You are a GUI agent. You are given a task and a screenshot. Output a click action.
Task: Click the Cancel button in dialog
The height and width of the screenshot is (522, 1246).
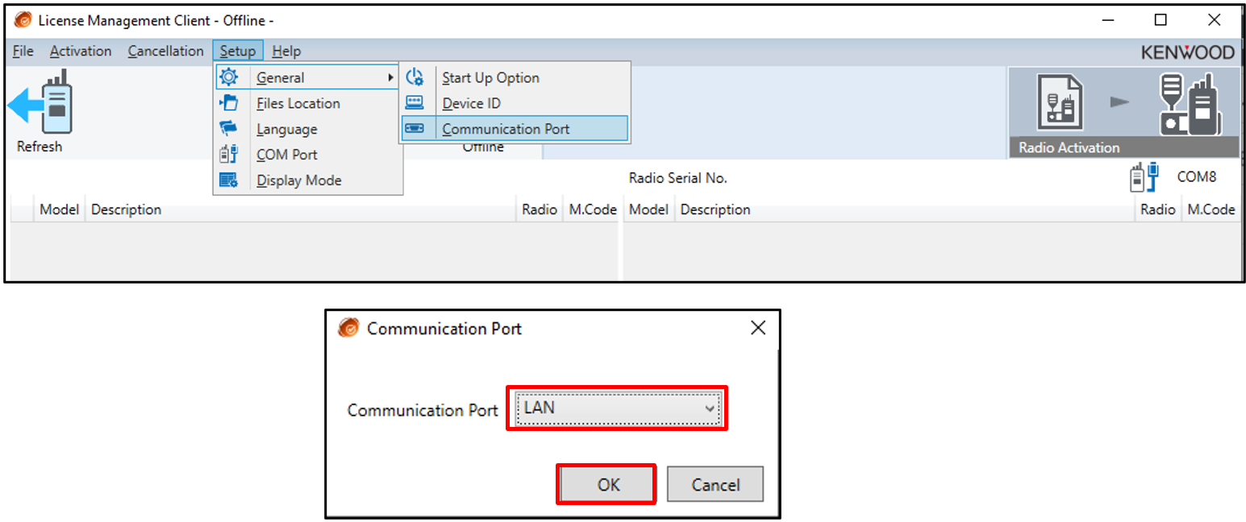[x=715, y=484]
